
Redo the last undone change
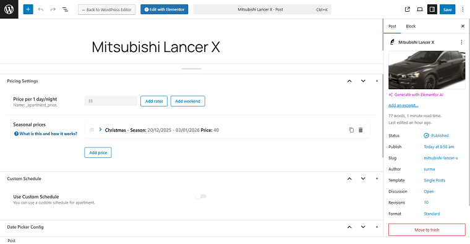pyautogui.click(x=53, y=10)
